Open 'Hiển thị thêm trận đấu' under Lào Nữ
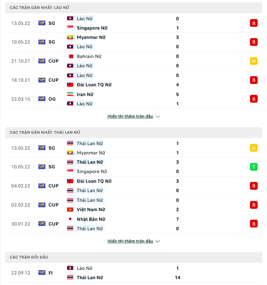The height and width of the screenshot is (285, 267). (130, 116)
